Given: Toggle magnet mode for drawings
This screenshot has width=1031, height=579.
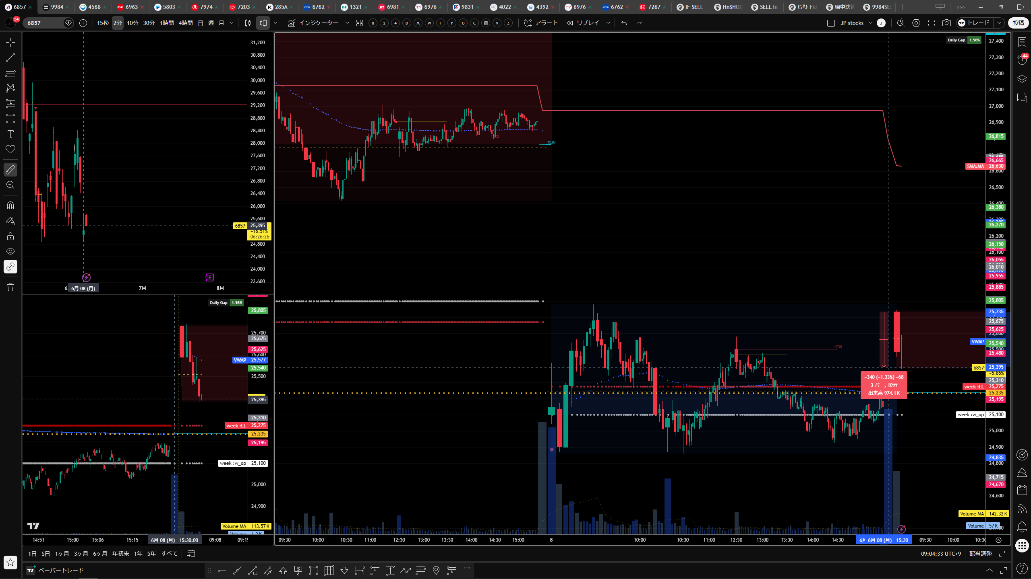Looking at the screenshot, I should pos(10,205).
